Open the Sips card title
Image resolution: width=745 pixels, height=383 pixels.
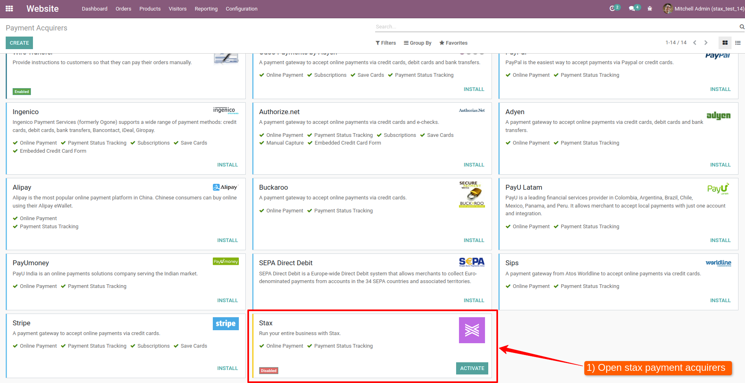(x=512, y=263)
